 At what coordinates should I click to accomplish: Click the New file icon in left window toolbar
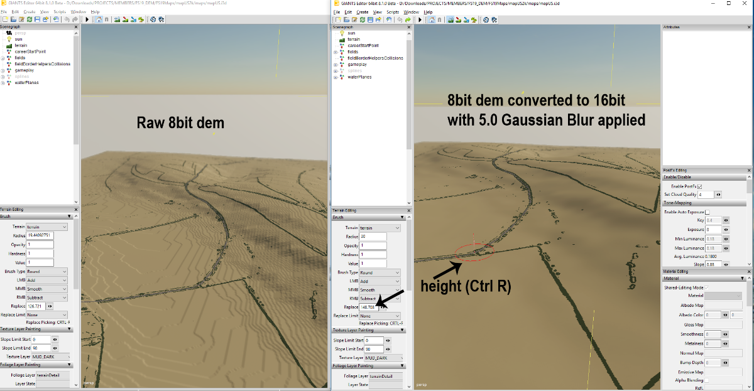pyautogui.click(x=4, y=19)
